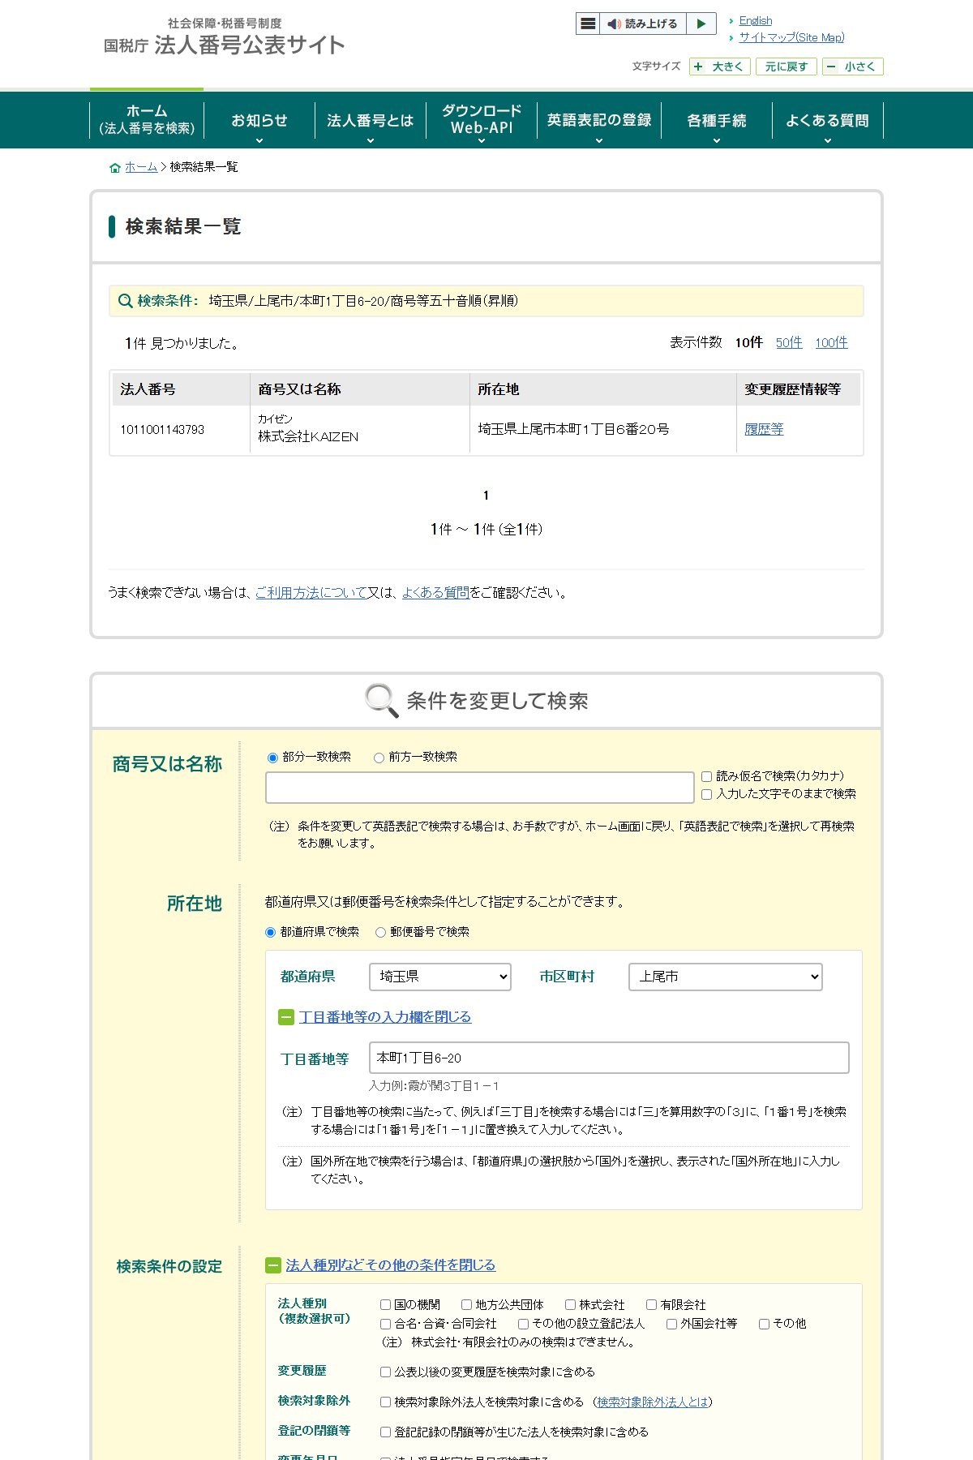Check 検索対象除外法人を検索対象に含める
973x1460 pixels.
(386, 1402)
